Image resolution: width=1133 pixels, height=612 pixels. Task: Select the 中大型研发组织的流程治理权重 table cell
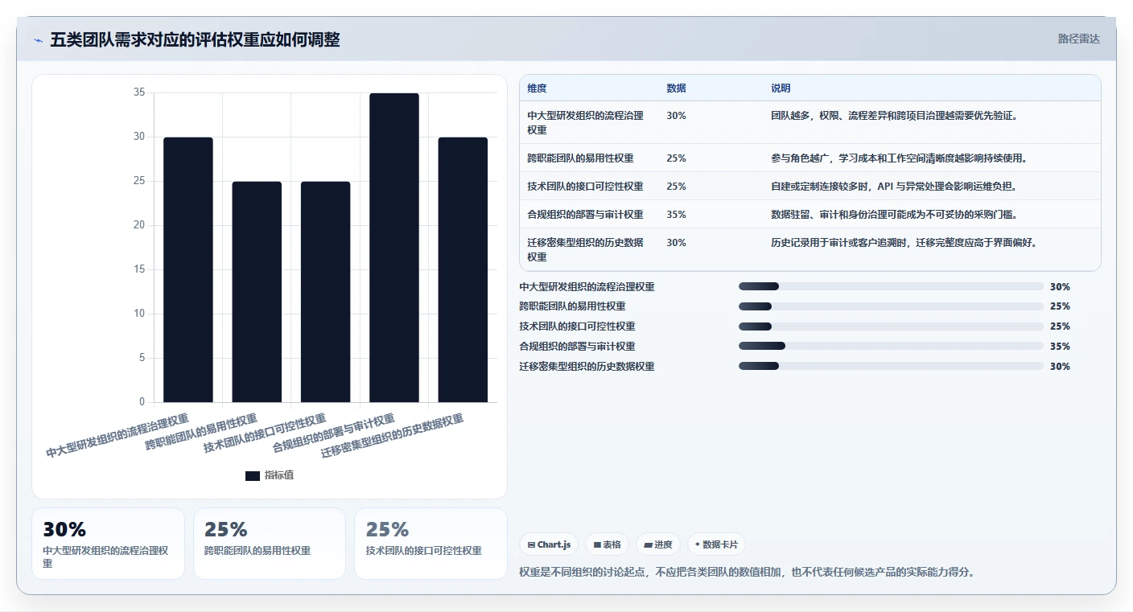pos(589,122)
